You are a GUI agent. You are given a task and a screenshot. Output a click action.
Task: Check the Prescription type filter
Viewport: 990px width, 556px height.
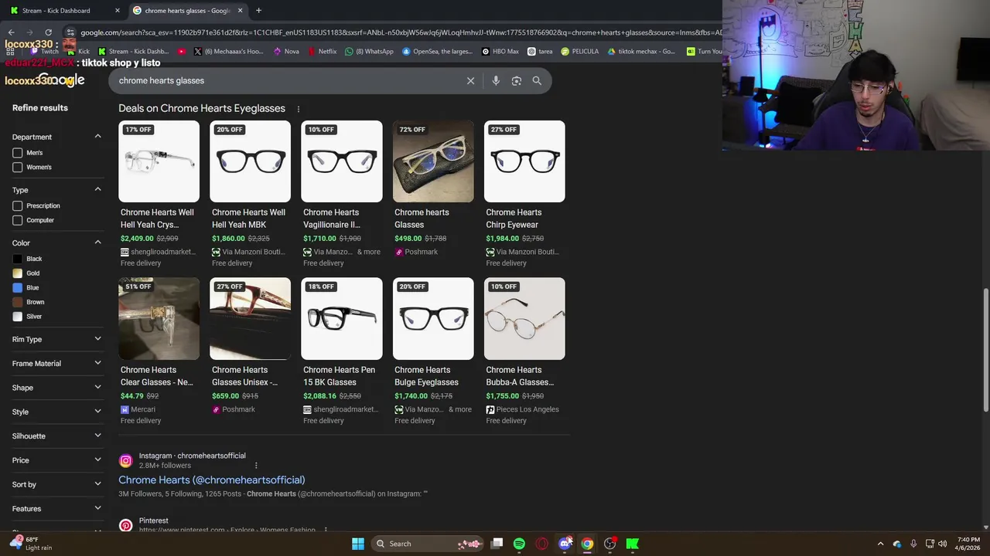(17, 206)
